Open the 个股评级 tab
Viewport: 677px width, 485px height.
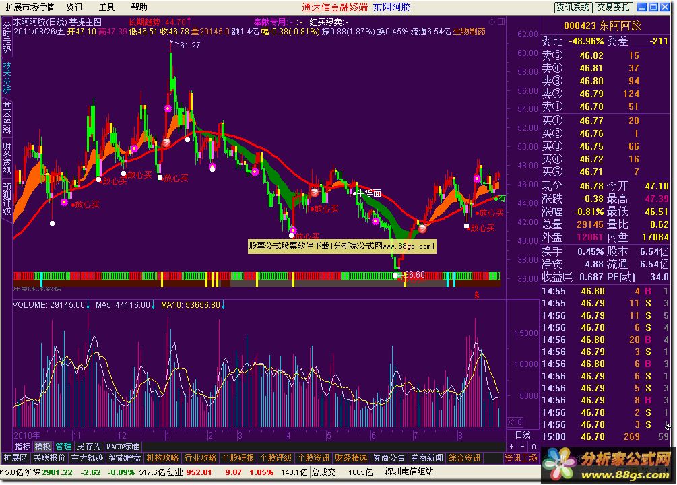tap(276, 458)
